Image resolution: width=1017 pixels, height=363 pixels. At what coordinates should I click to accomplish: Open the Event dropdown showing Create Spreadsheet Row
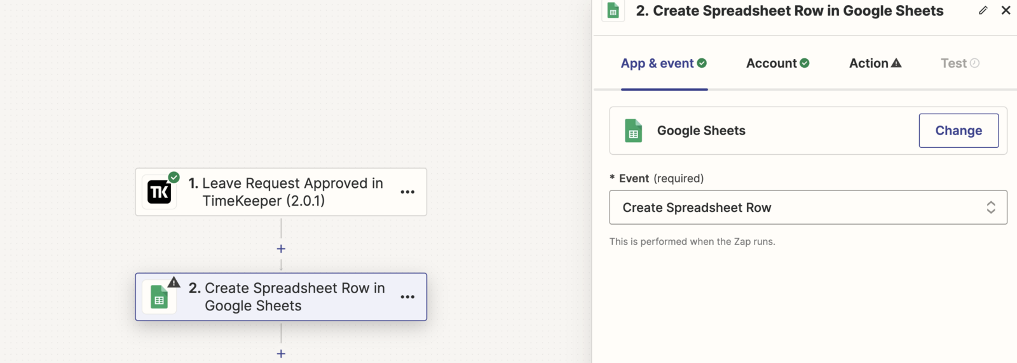808,208
